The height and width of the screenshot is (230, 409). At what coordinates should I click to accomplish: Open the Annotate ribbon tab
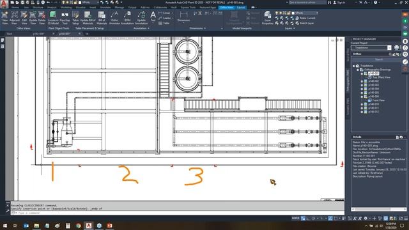pyautogui.click(x=105, y=8)
